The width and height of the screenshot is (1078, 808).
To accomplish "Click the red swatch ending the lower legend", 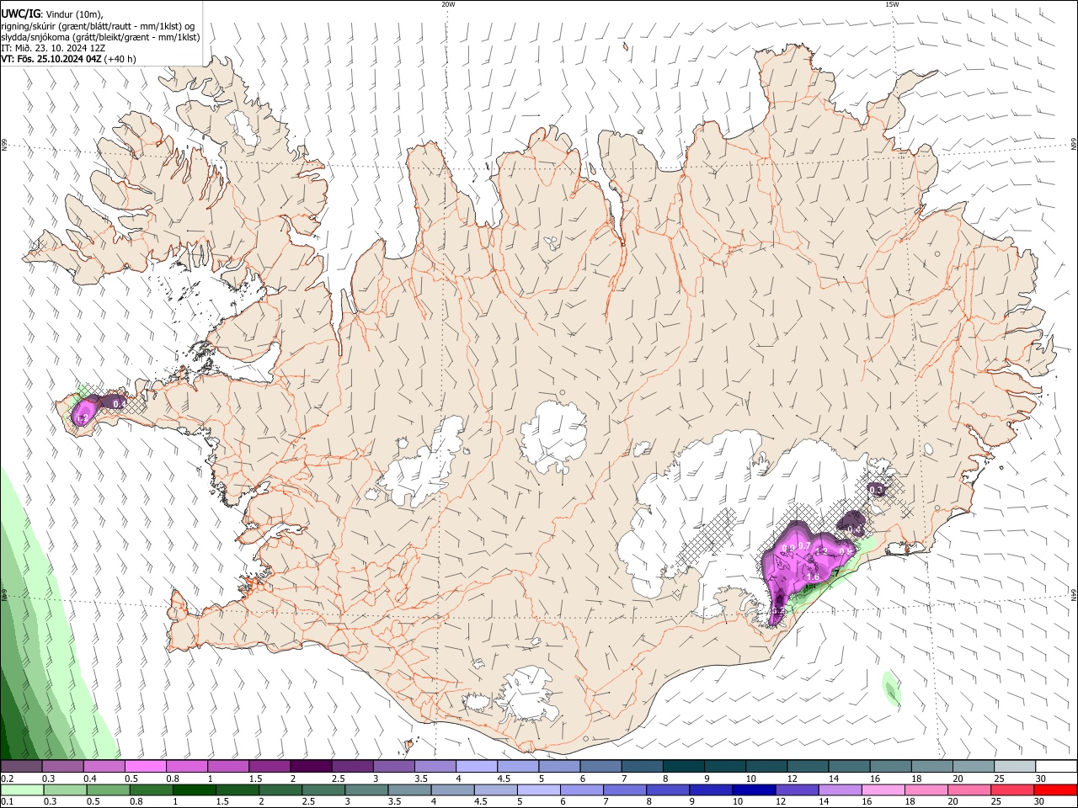I will pos(1056,790).
